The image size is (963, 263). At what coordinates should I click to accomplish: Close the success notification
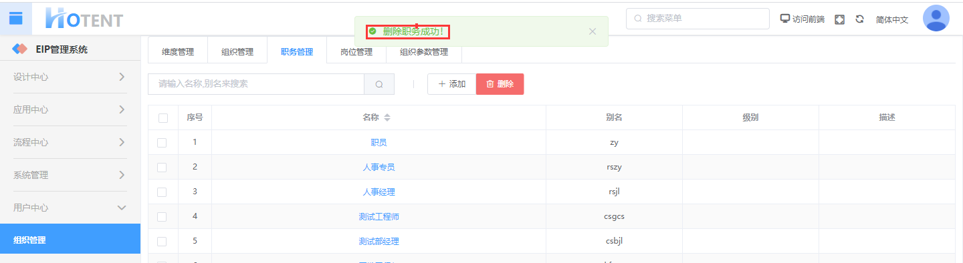(x=592, y=31)
